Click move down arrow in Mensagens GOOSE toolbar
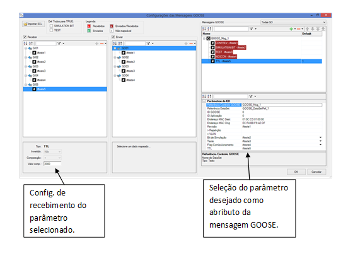 pos(313,29)
